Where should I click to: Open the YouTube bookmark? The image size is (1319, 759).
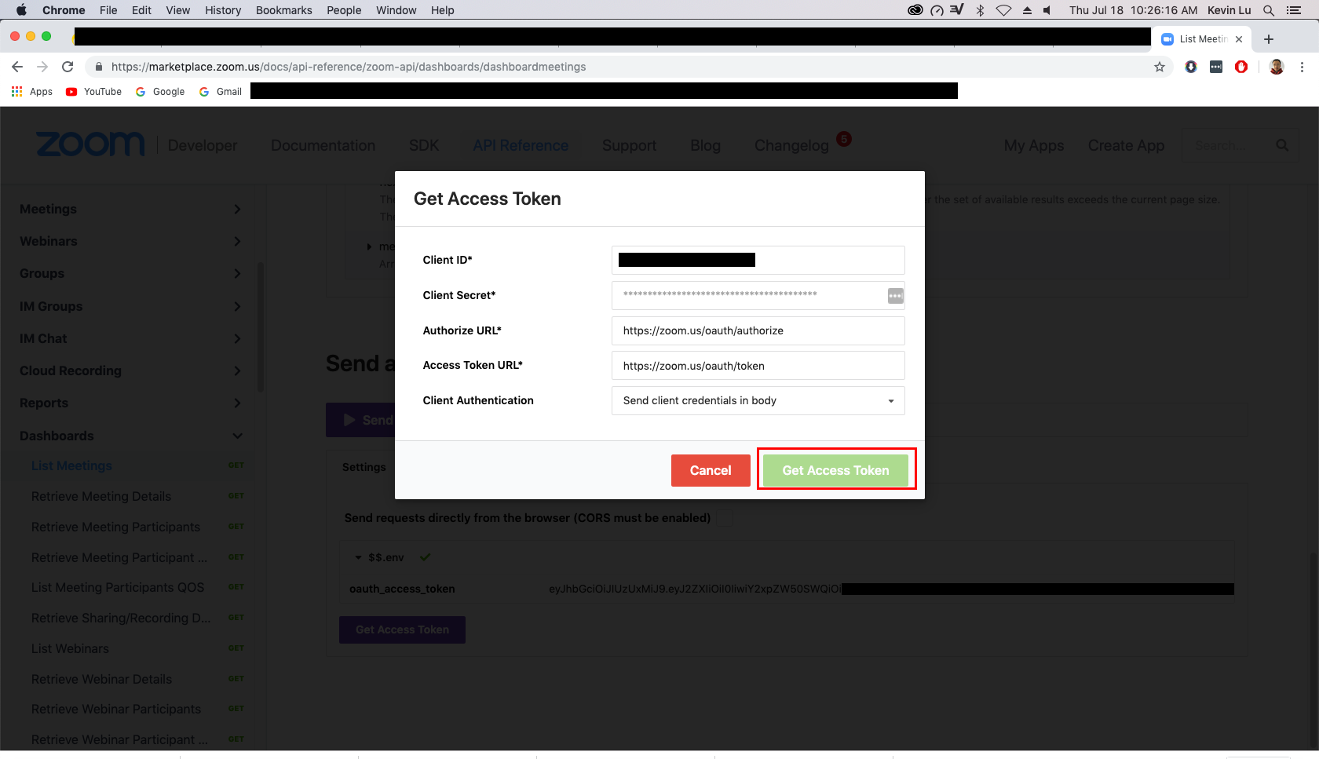93,92
